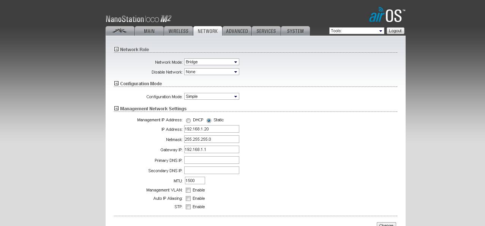This screenshot has width=485, height=226.
Task: Open the Network Mode dropdown
Action: (212, 62)
